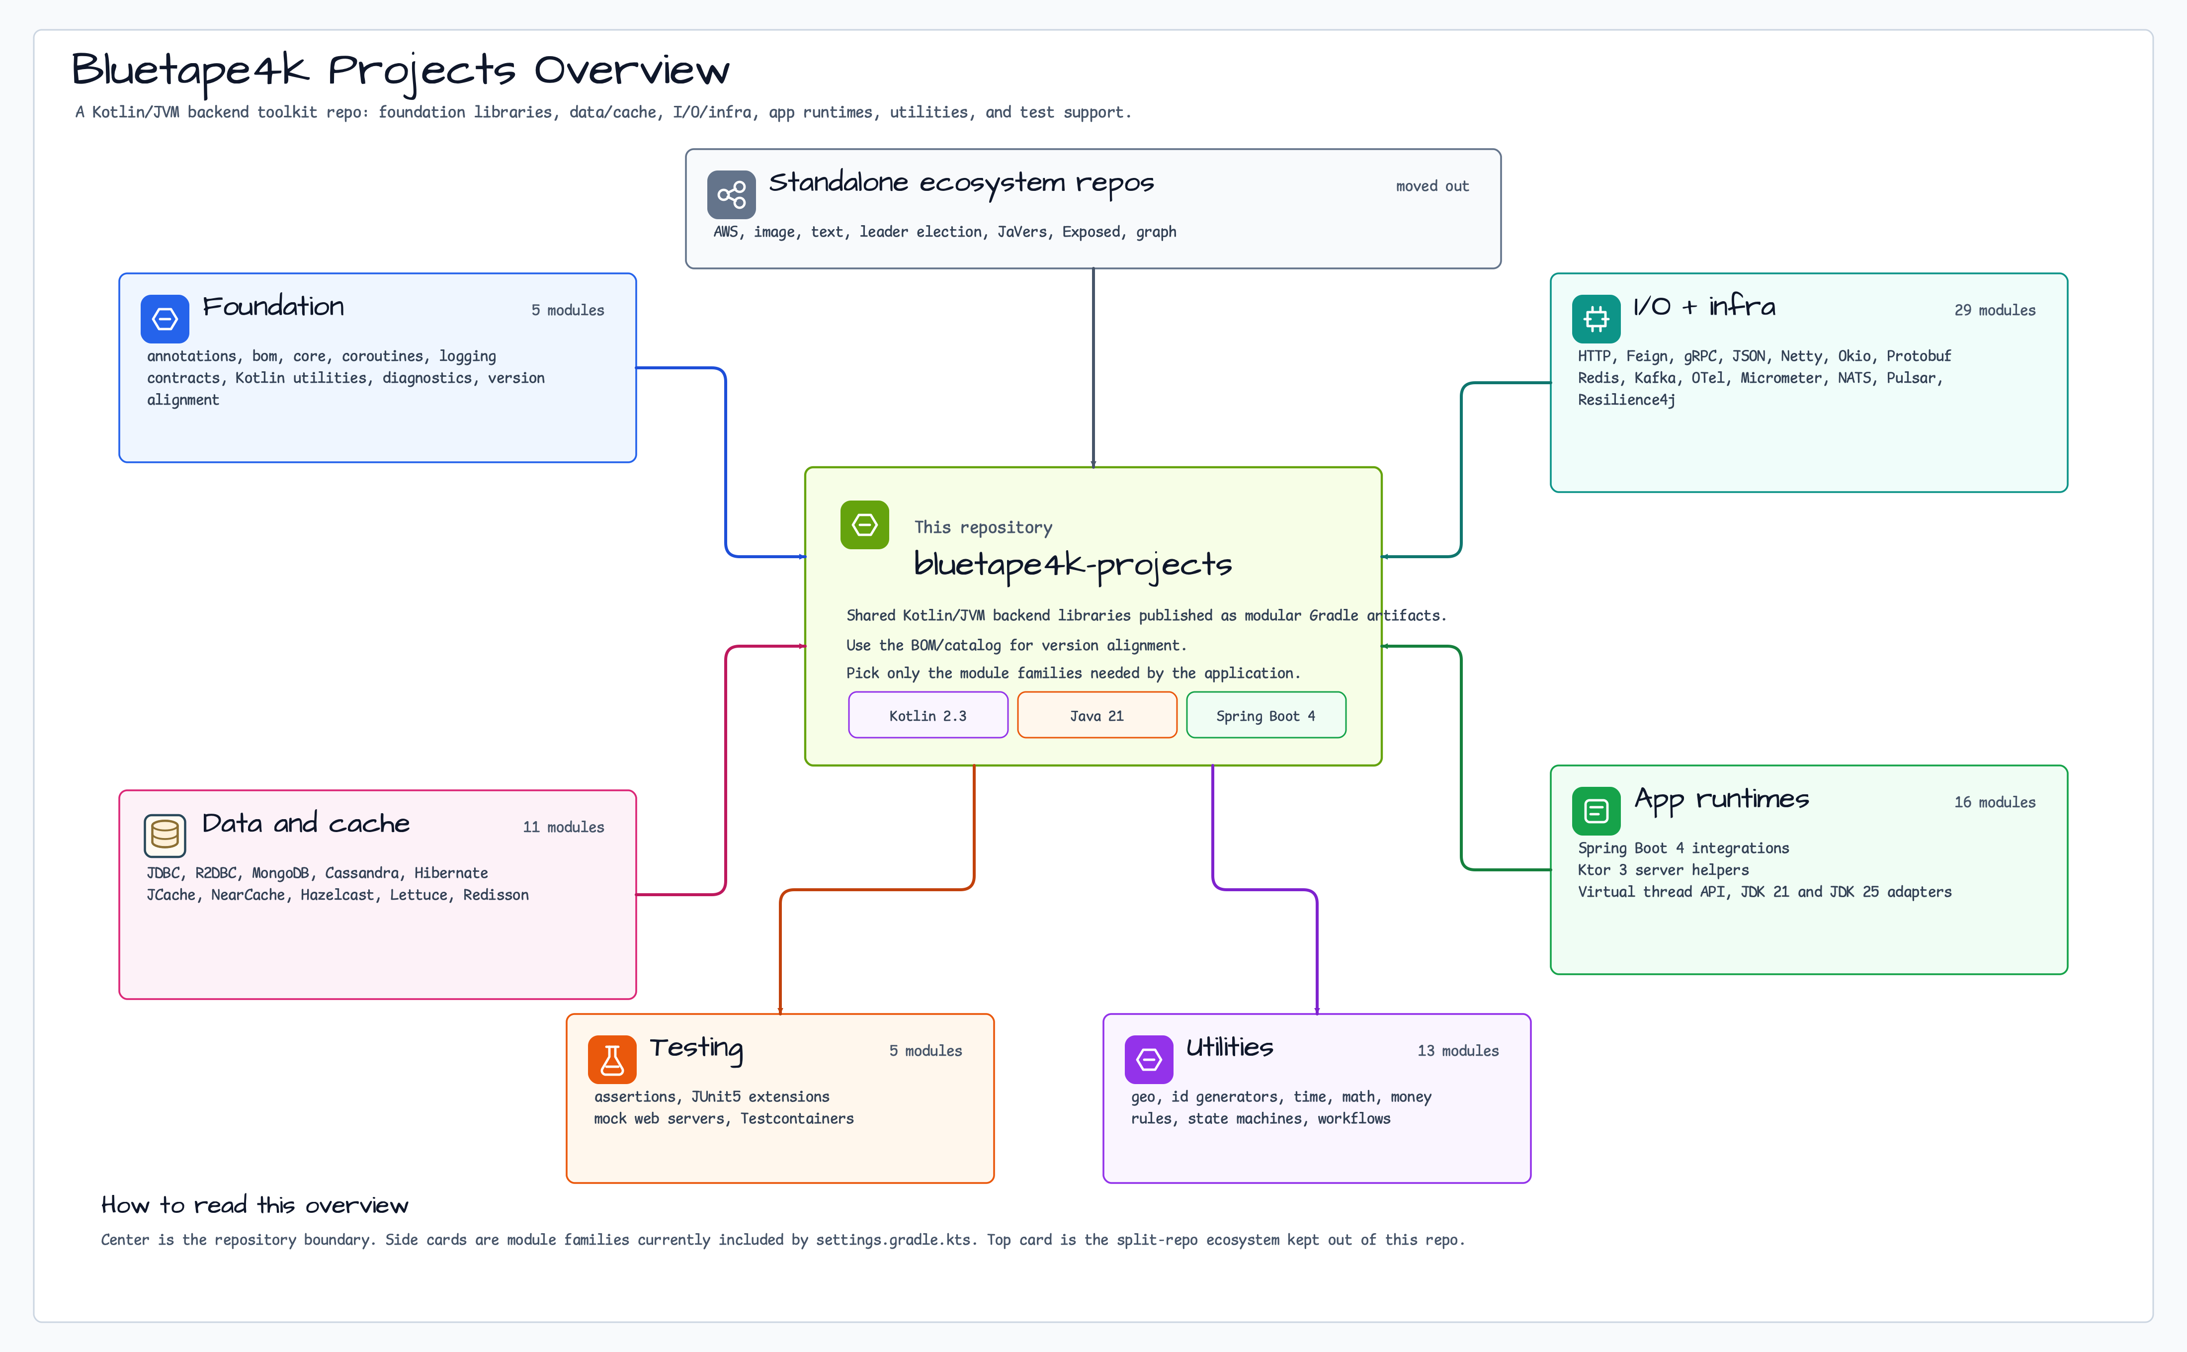
Task: Click the orange flask icon on Testing card
Action: 612,1060
